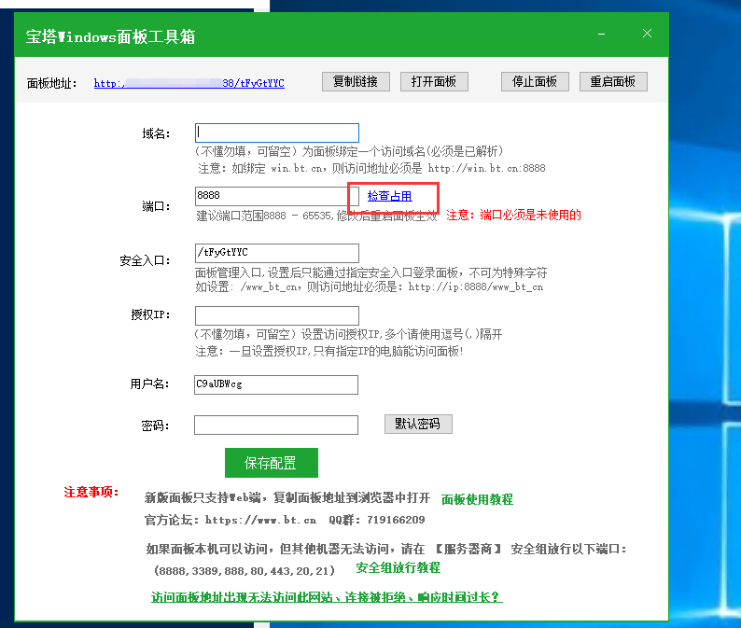741x628 pixels.
Task: Focus the 授权IP input field
Action: coord(277,315)
